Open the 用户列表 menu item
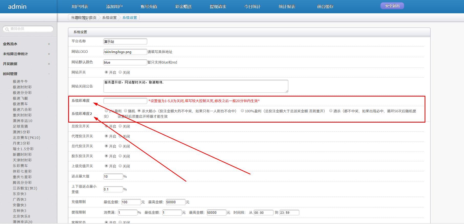464x224 pixels. pos(80,7)
